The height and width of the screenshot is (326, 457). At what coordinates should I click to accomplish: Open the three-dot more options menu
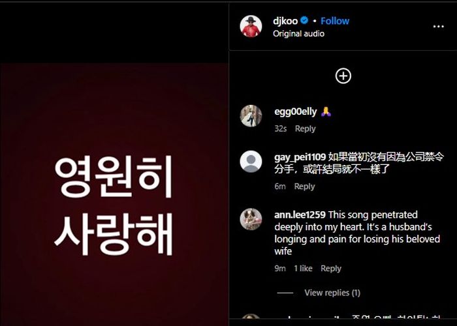438,27
